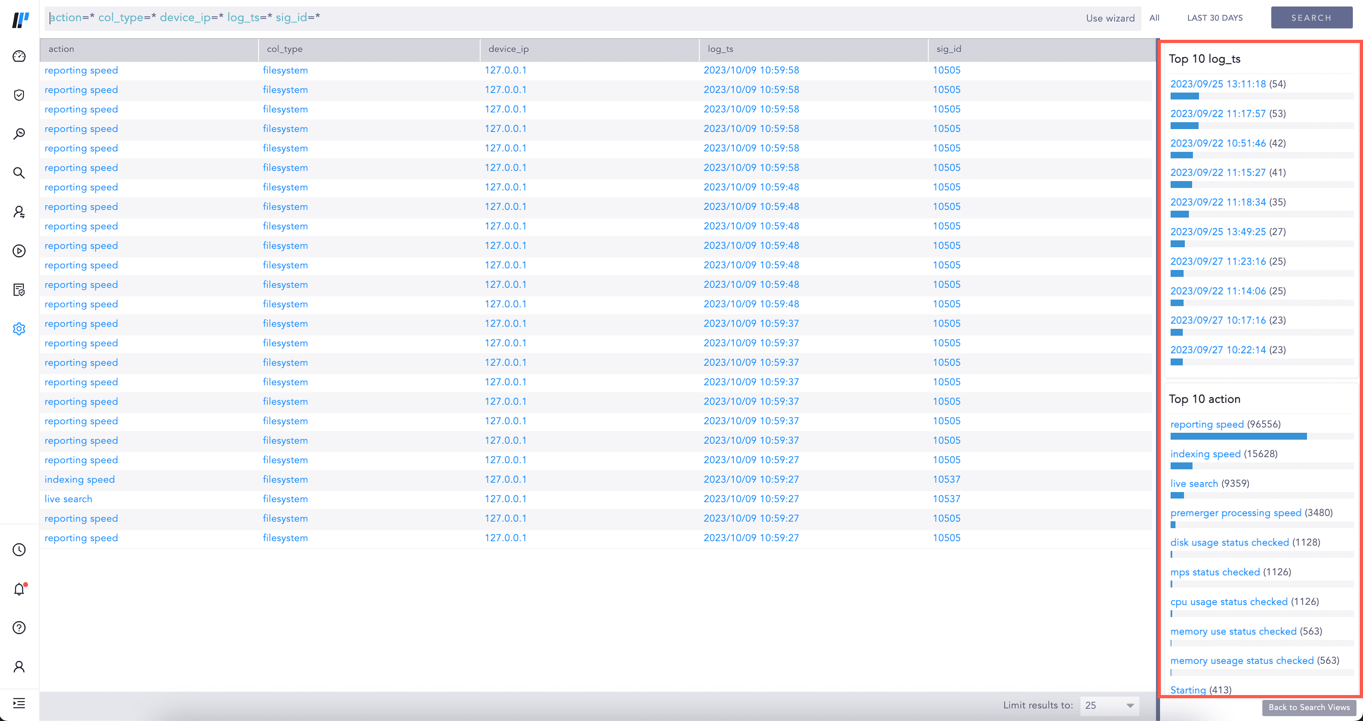The height and width of the screenshot is (721, 1363).
Task: Open the All filter selector
Action: [1154, 18]
